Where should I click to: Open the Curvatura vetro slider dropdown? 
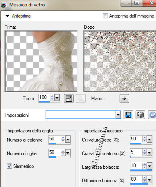[150, 140]
